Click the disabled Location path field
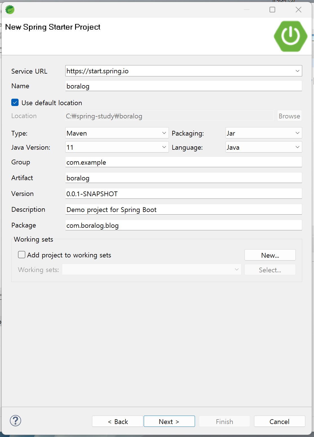This screenshot has width=314, height=437. tap(169, 116)
